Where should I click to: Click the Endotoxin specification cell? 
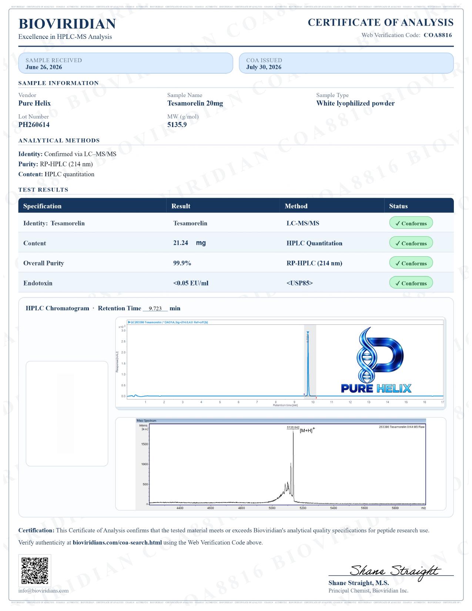click(38, 283)
